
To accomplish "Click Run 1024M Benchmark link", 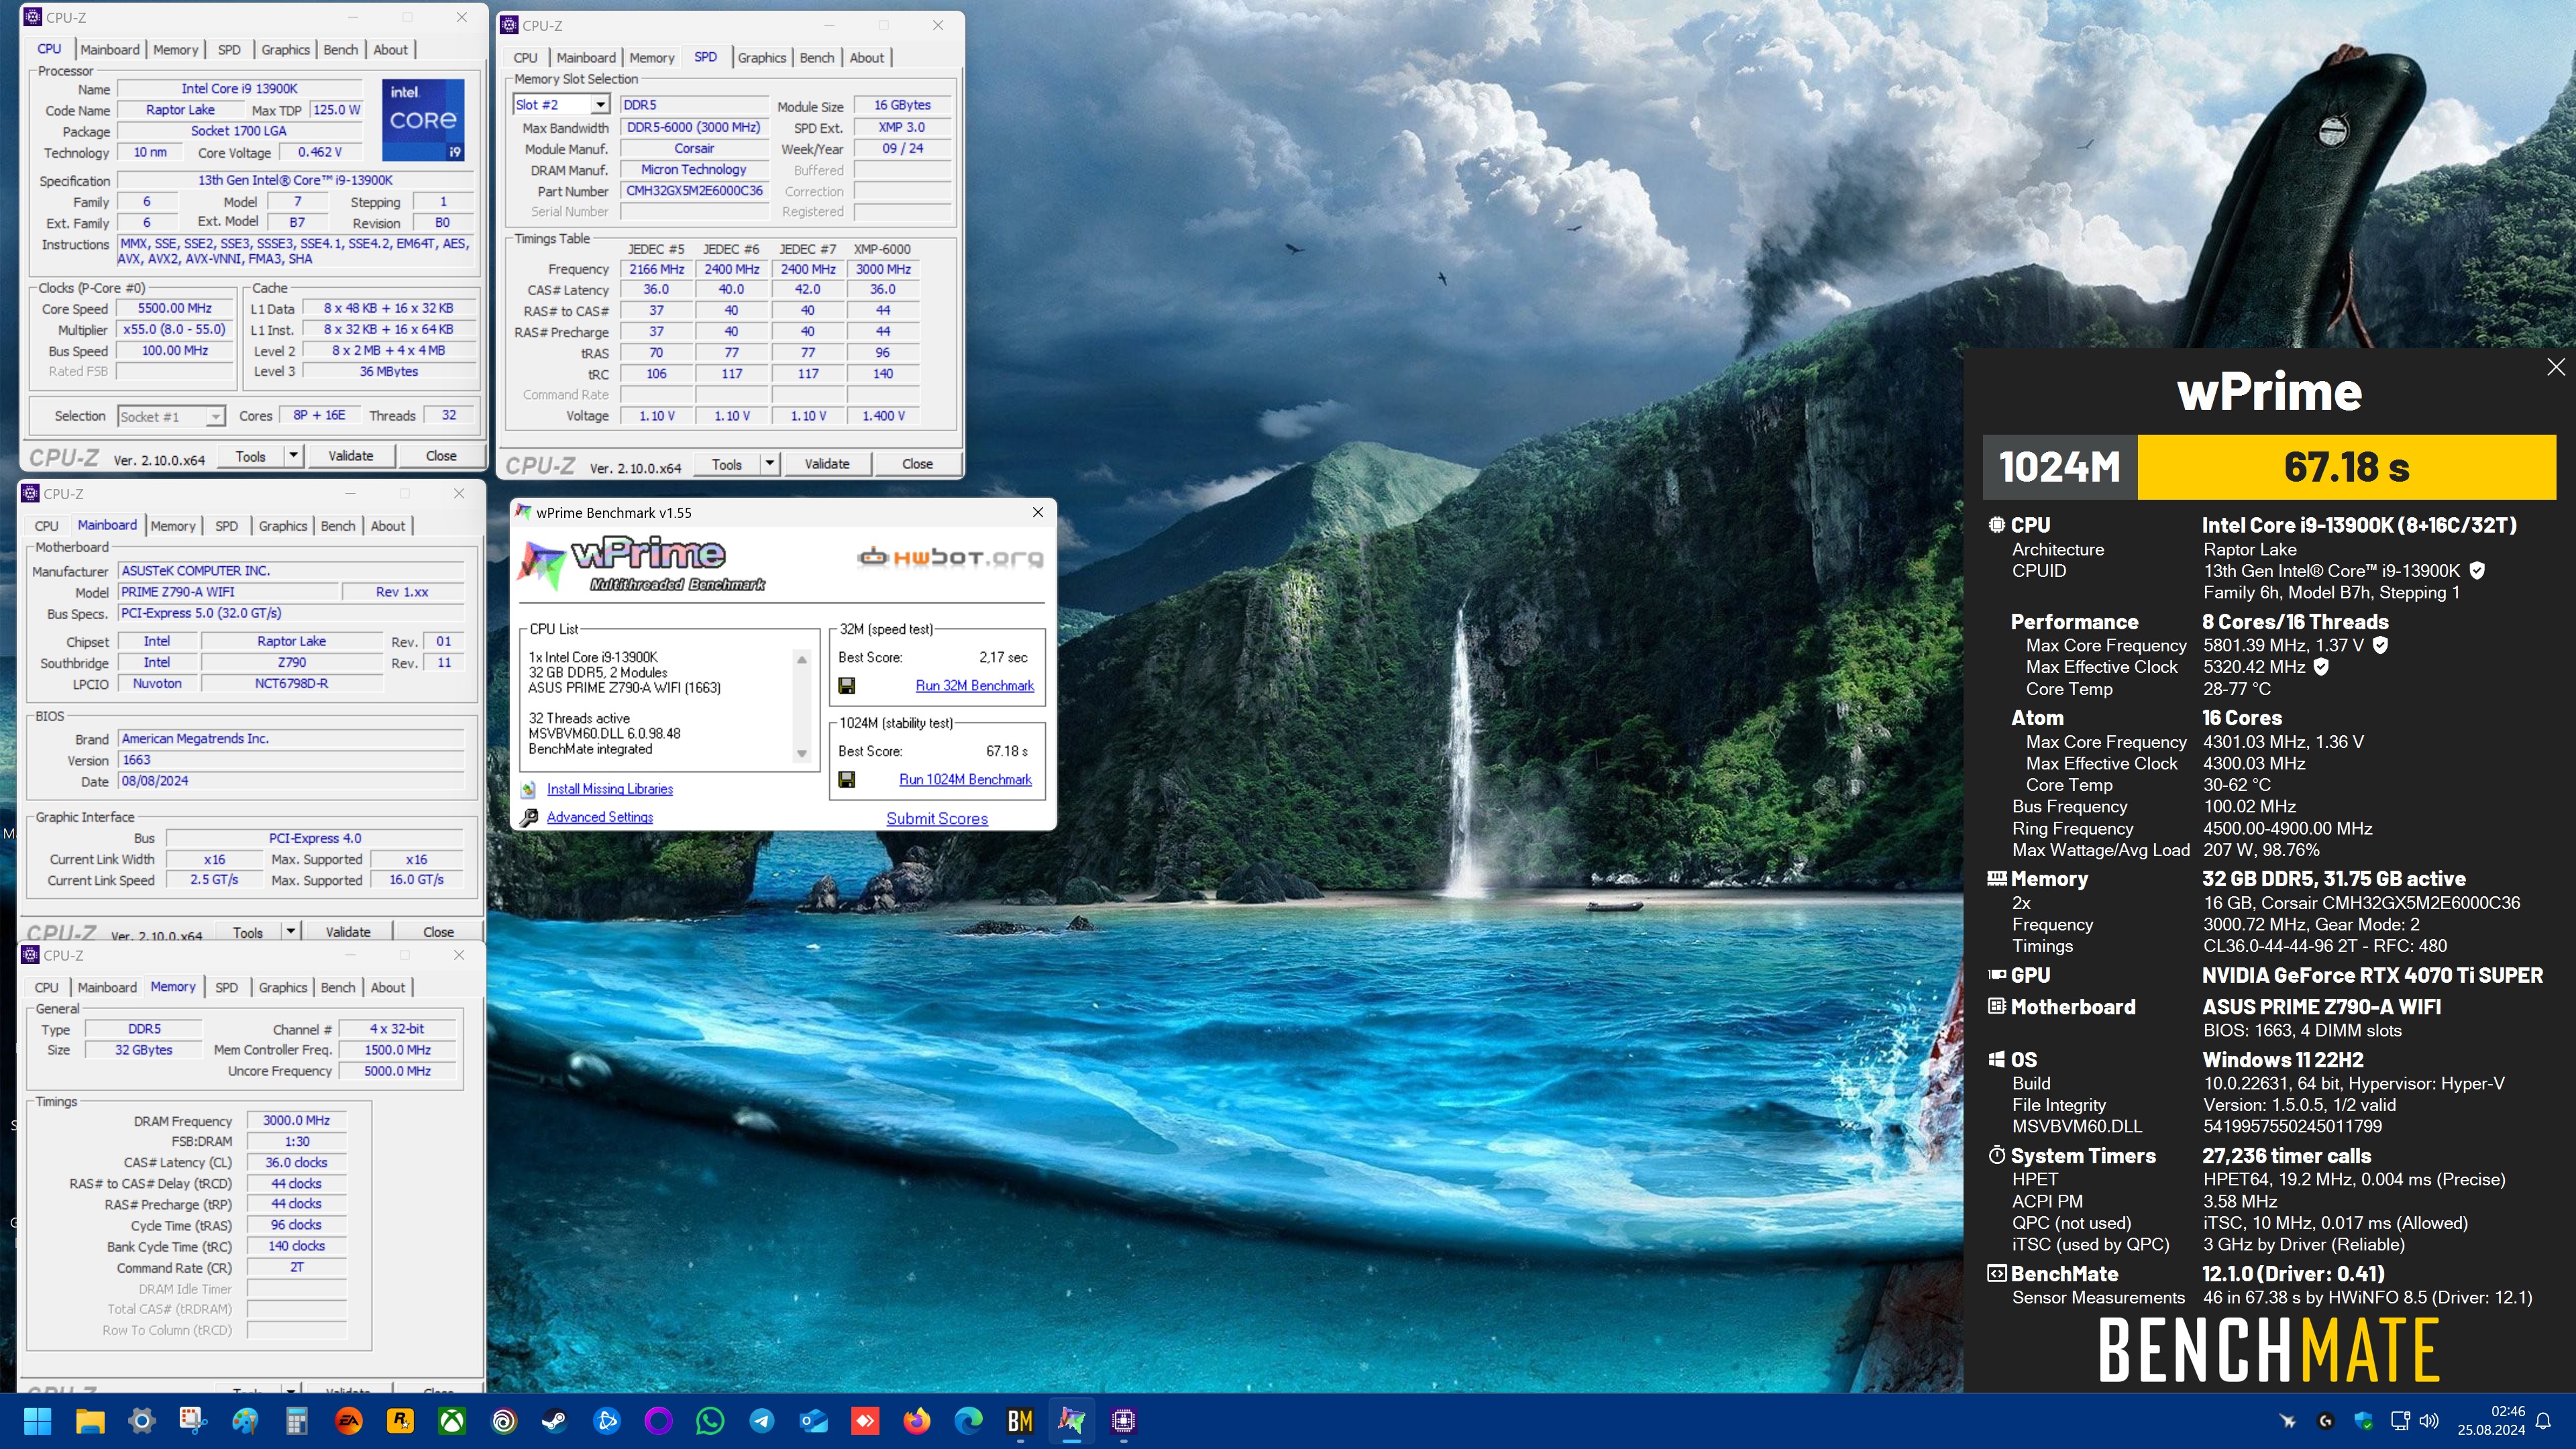I will pyautogui.click(x=965, y=779).
